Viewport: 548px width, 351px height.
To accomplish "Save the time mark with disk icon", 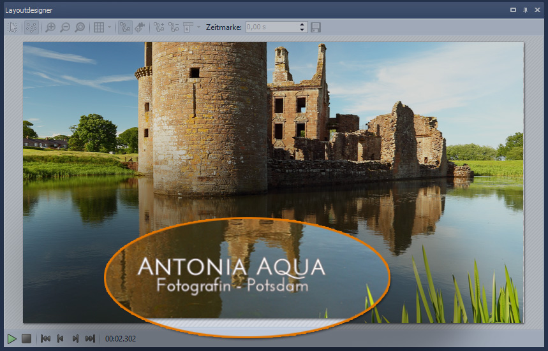I will tap(316, 27).
